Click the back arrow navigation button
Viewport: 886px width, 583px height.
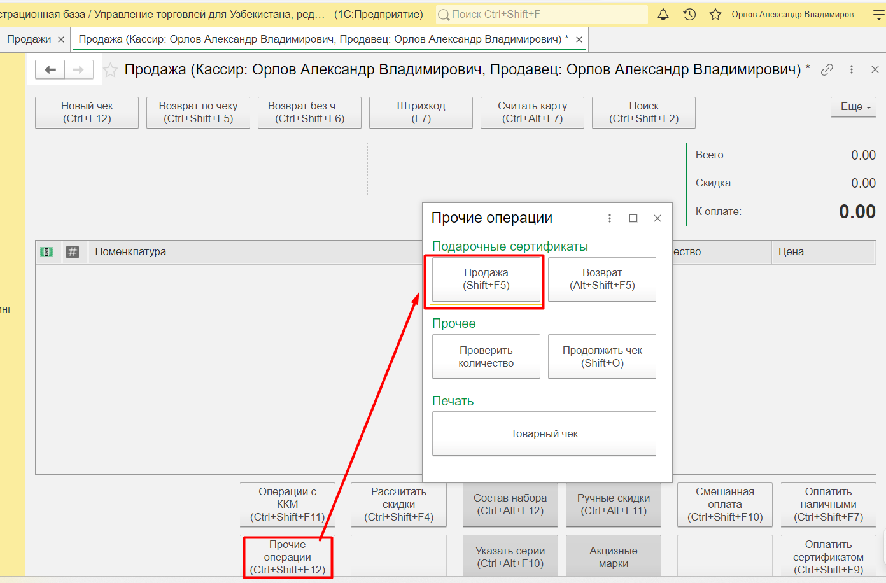pos(50,69)
